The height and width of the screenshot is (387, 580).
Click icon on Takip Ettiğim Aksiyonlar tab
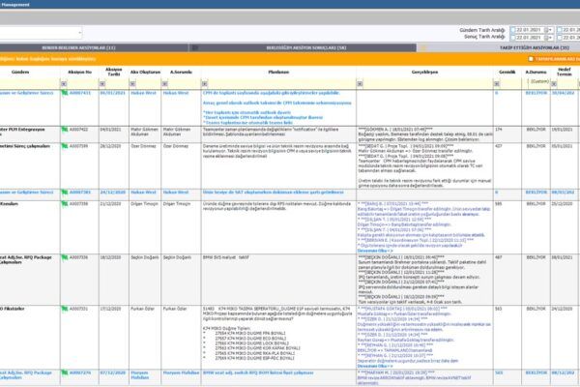pos(423,47)
